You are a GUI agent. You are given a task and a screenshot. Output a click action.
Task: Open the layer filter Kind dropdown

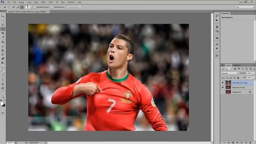tap(227, 69)
